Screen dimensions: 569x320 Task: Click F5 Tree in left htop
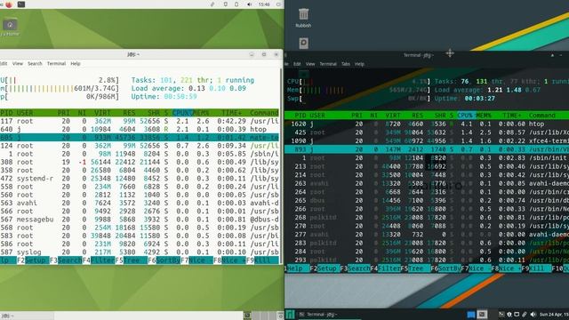(x=131, y=260)
